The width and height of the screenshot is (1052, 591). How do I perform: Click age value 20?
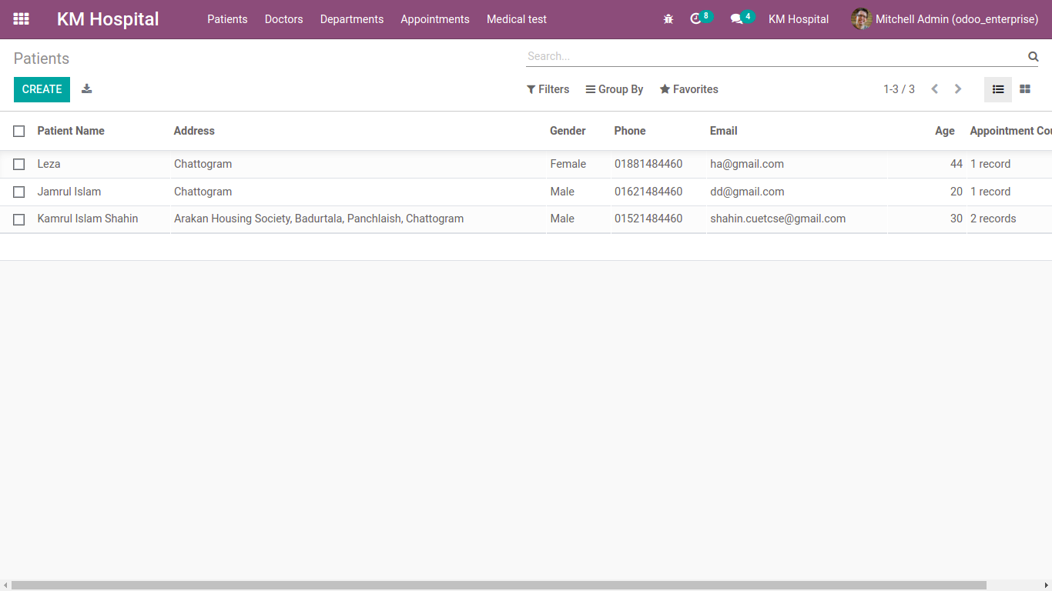tap(957, 192)
